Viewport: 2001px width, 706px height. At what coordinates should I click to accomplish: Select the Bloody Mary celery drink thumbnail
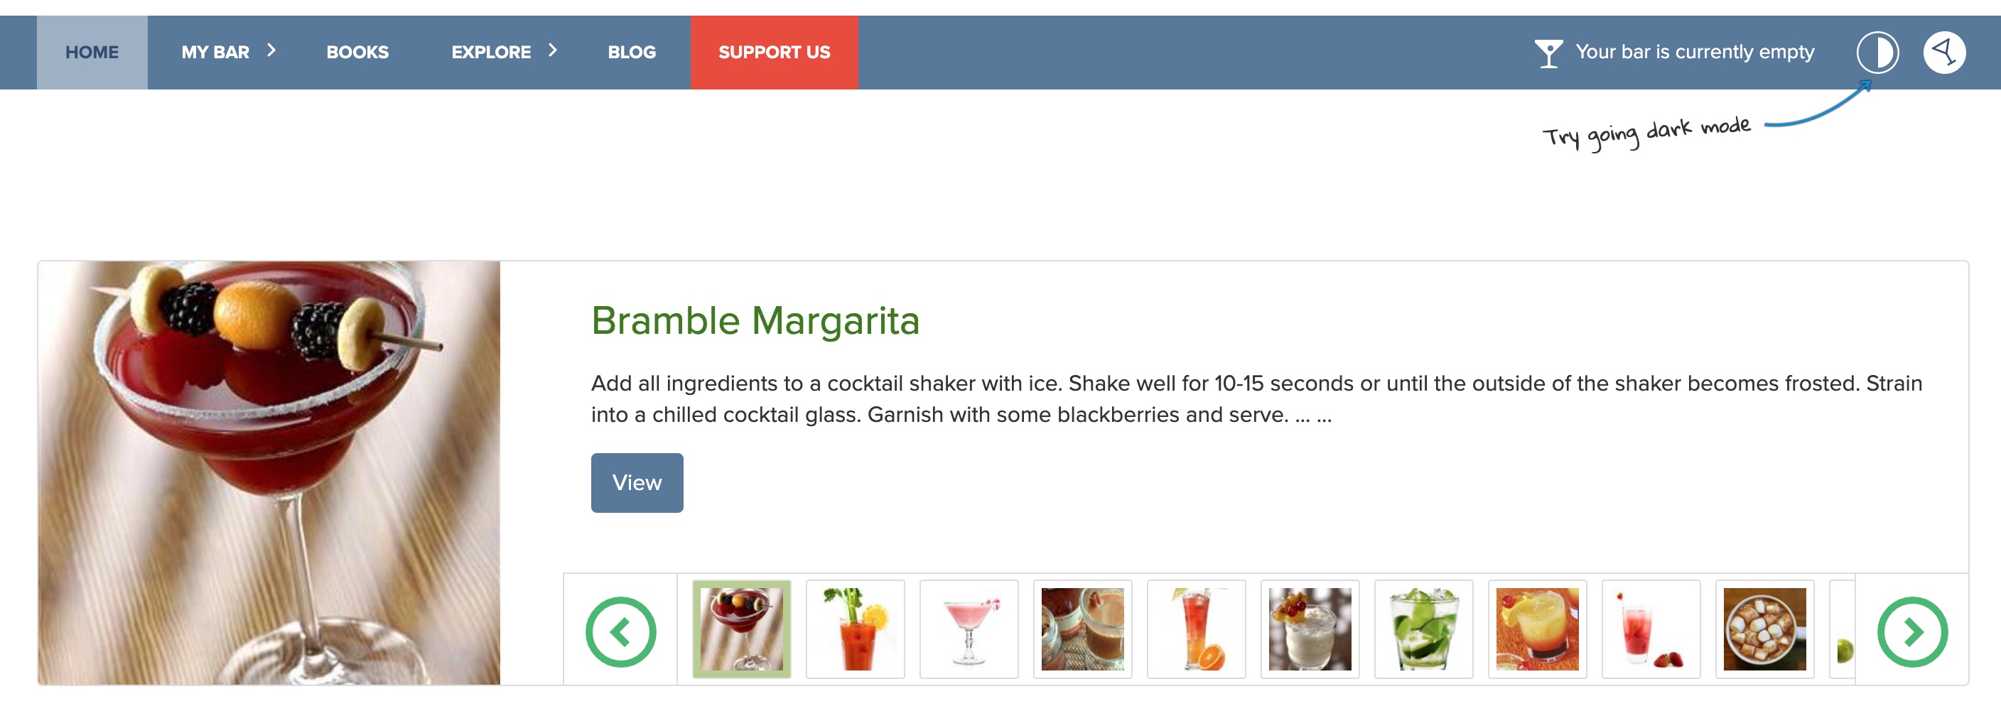[856, 629]
